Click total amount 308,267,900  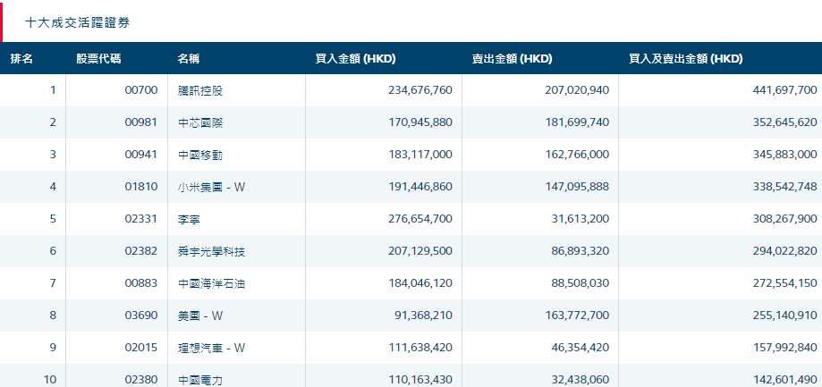pos(784,219)
